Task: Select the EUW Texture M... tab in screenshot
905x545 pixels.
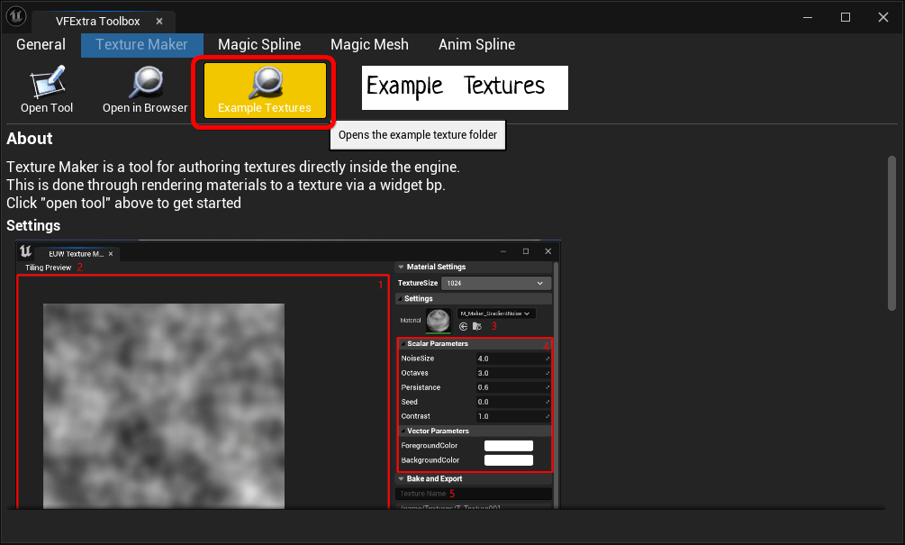Action: click(x=76, y=253)
